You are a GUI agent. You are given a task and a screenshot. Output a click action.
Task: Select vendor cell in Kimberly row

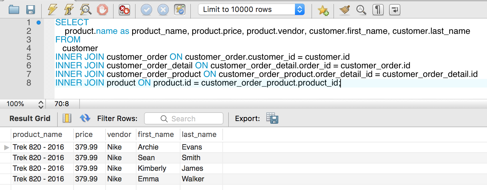[121, 168]
